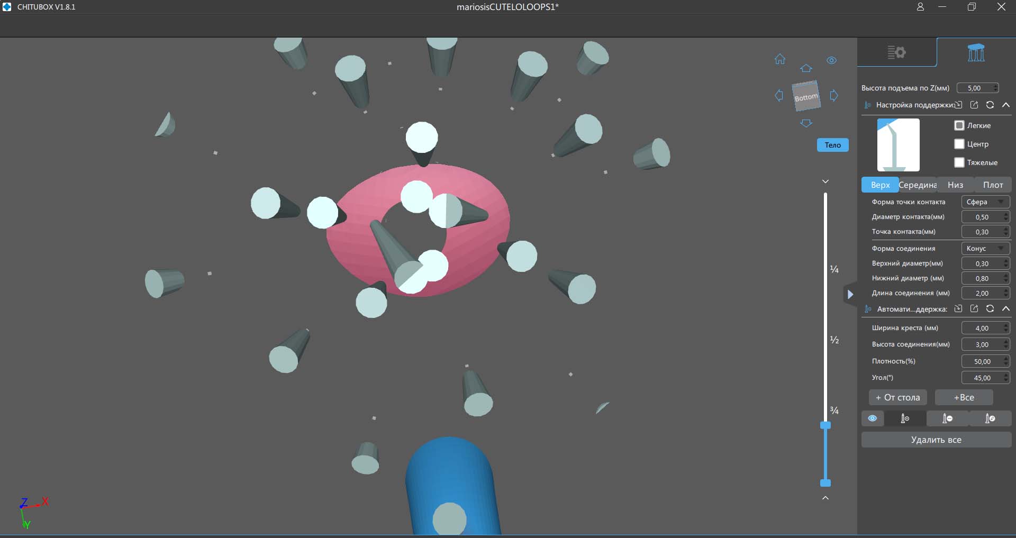Rotate view with right arrow beside cube

834,96
